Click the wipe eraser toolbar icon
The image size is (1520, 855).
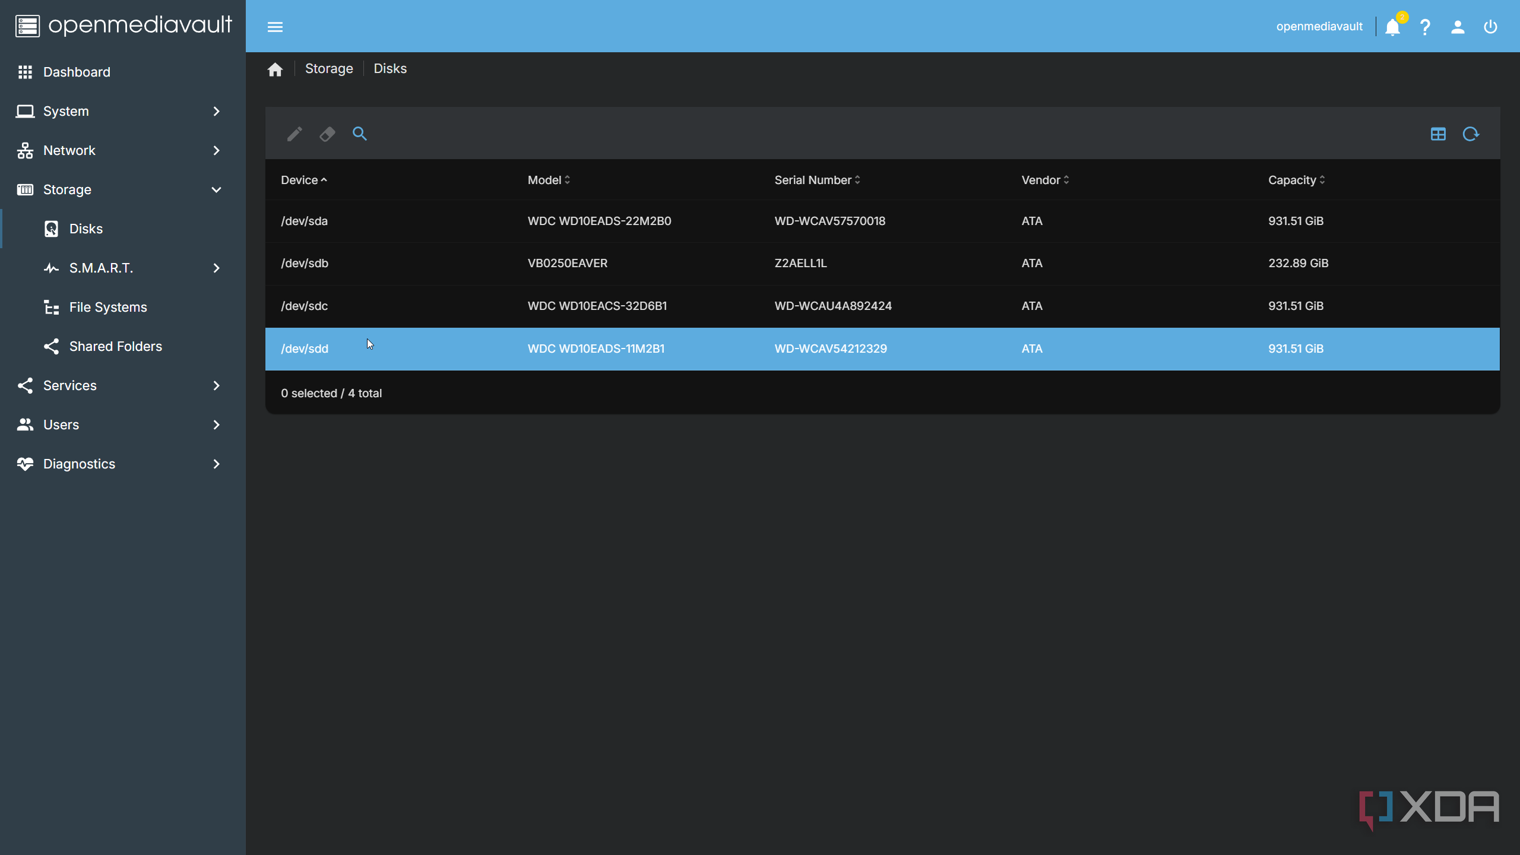coord(327,134)
